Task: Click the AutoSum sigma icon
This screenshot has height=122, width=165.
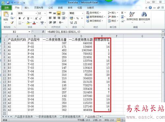Action: (x=122, y=13)
